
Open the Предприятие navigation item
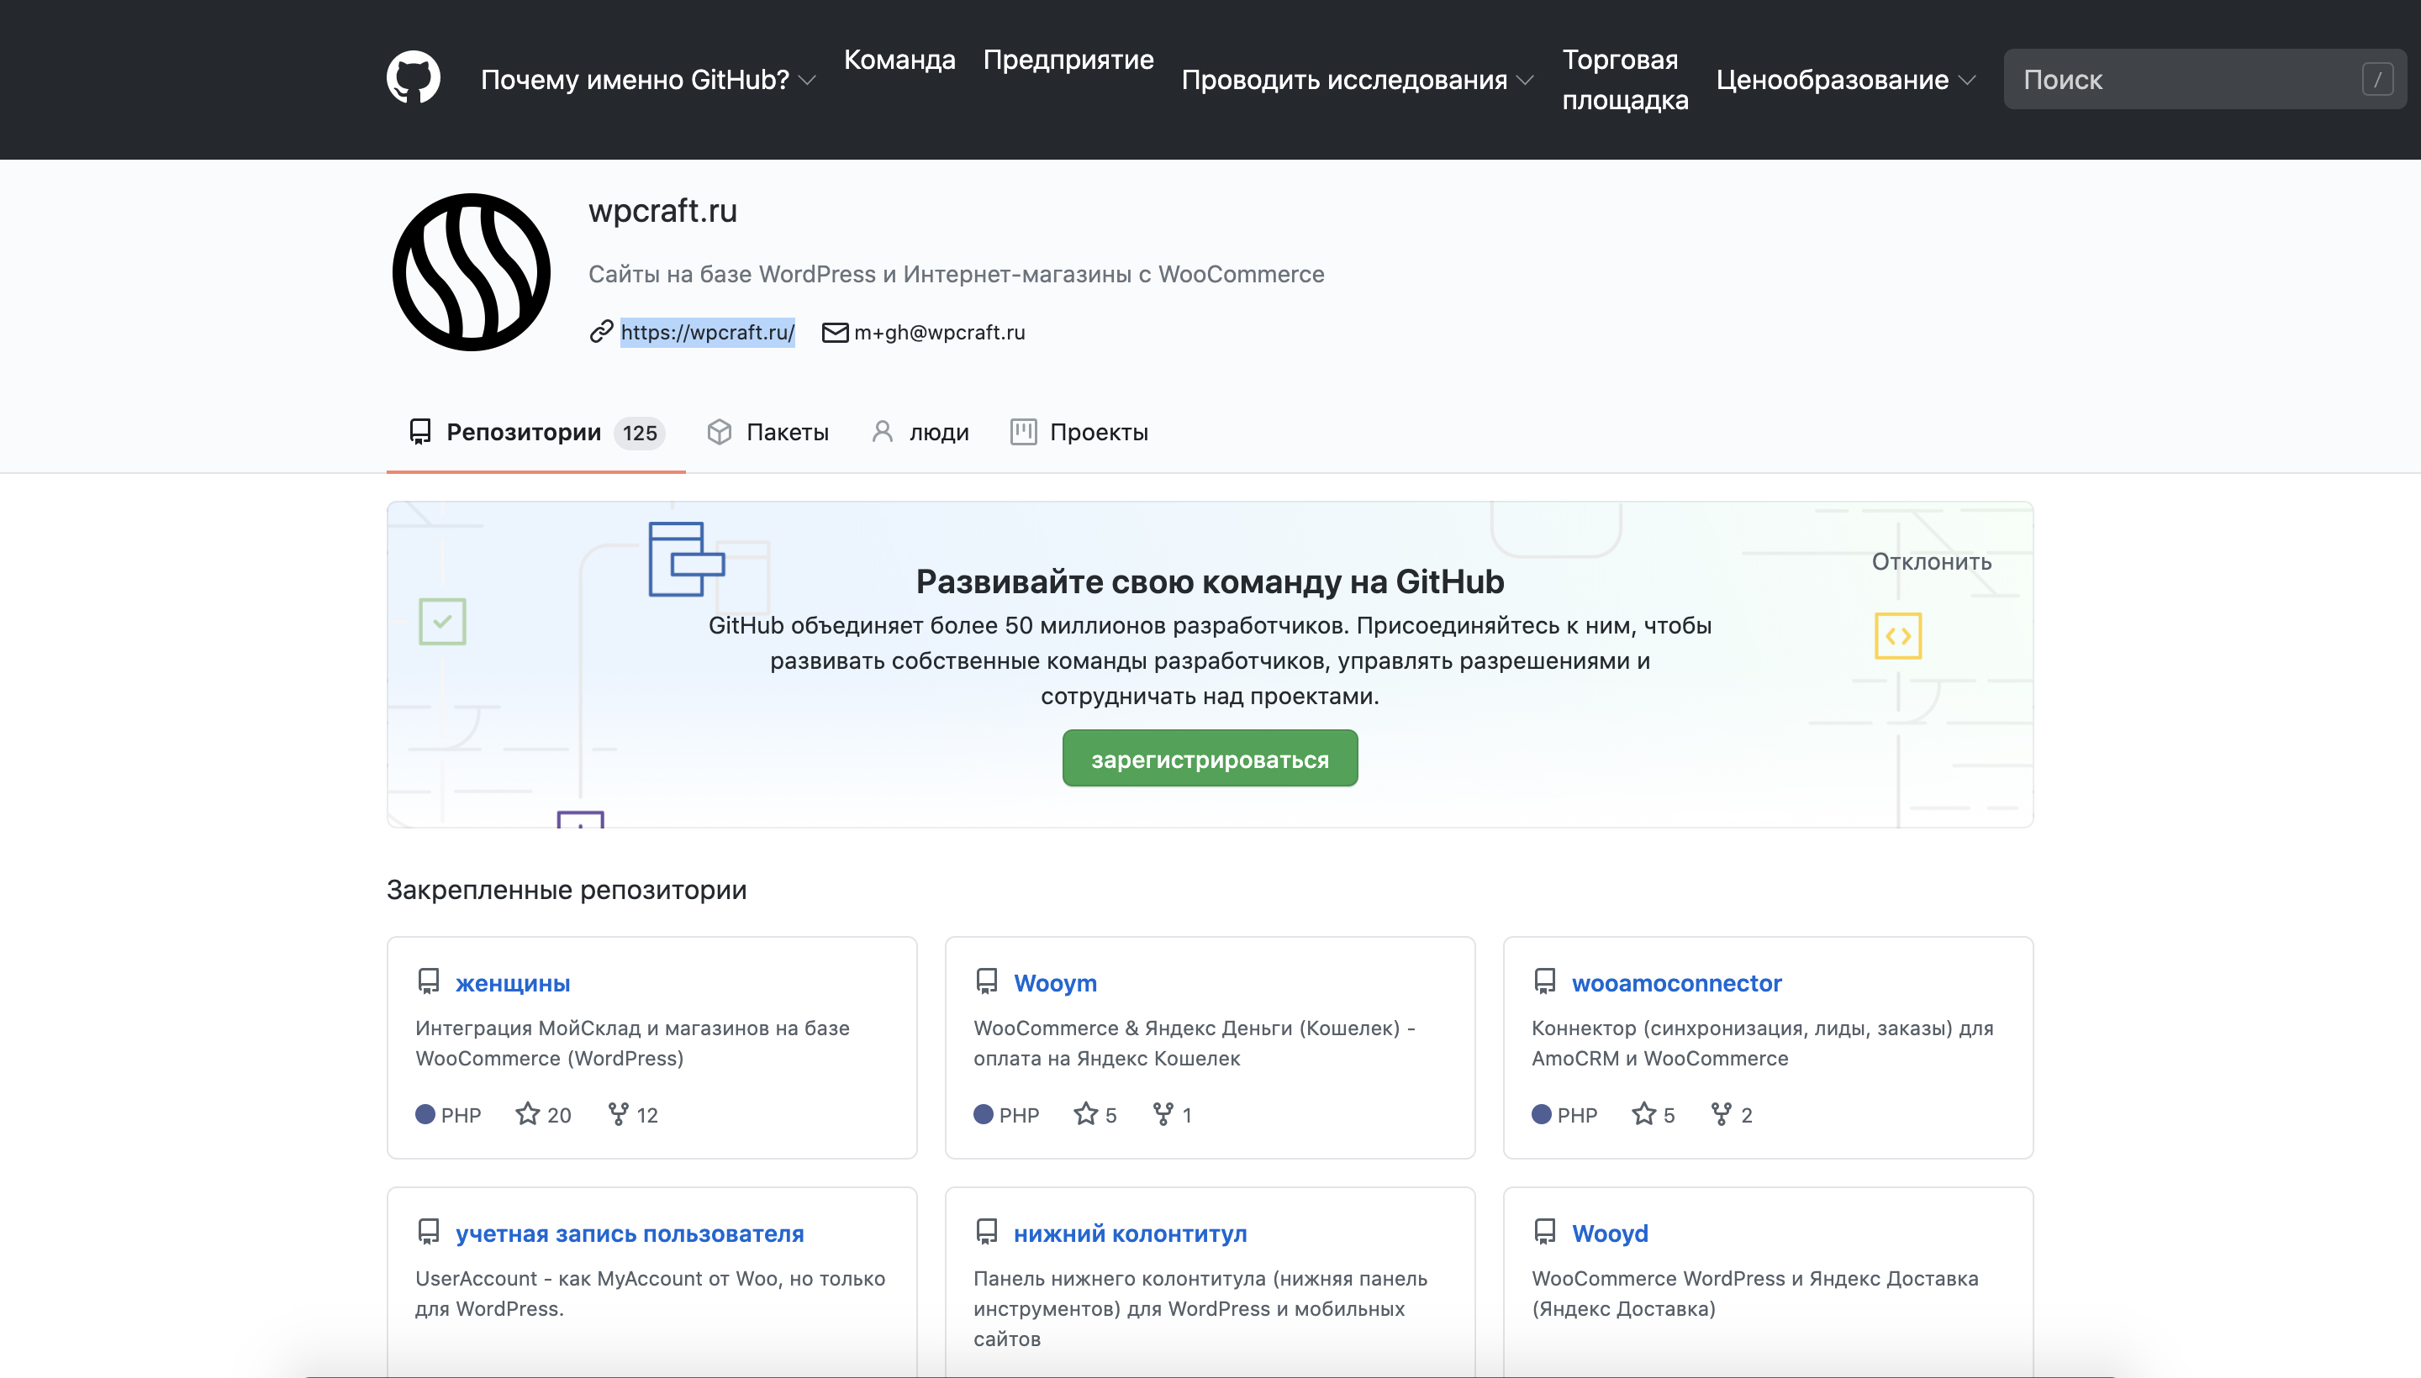1068,60
